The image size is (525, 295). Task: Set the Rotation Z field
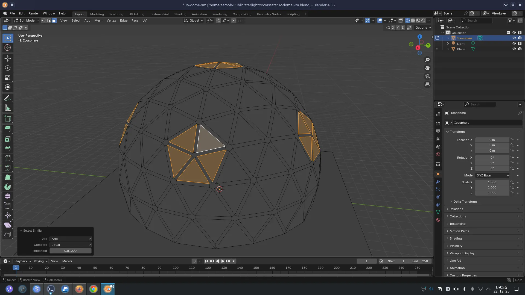[x=492, y=169]
